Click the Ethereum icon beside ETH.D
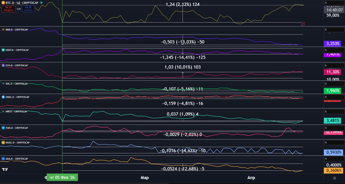Screen dimensions: 345x184 (x=3, y=65)
